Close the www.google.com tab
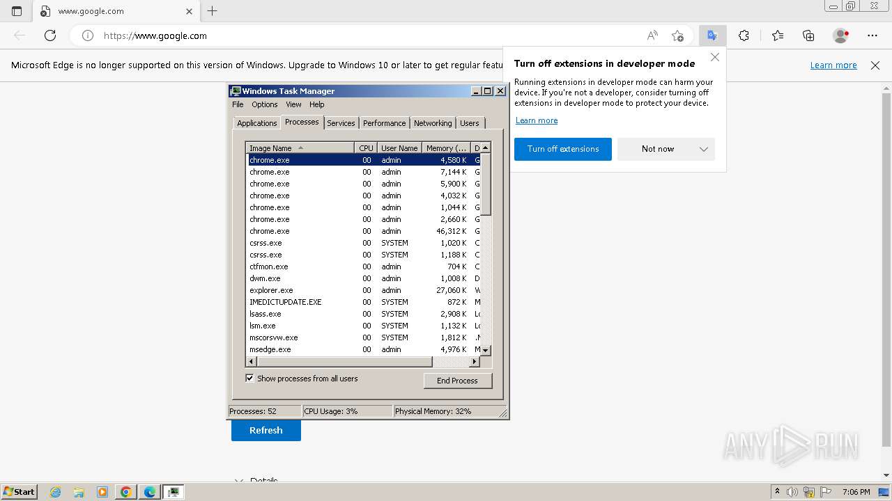Image resolution: width=892 pixels, height=501 pixels. 190,11
